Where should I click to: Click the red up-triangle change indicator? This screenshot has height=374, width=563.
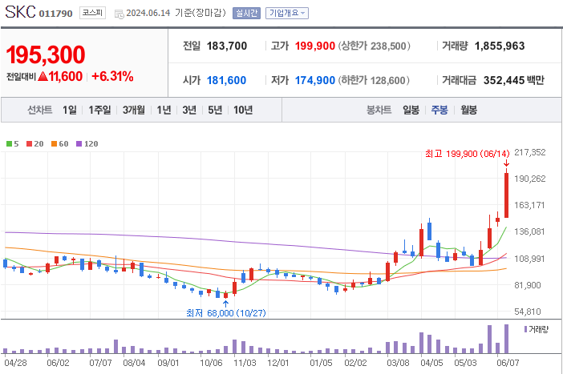(43, 76)
